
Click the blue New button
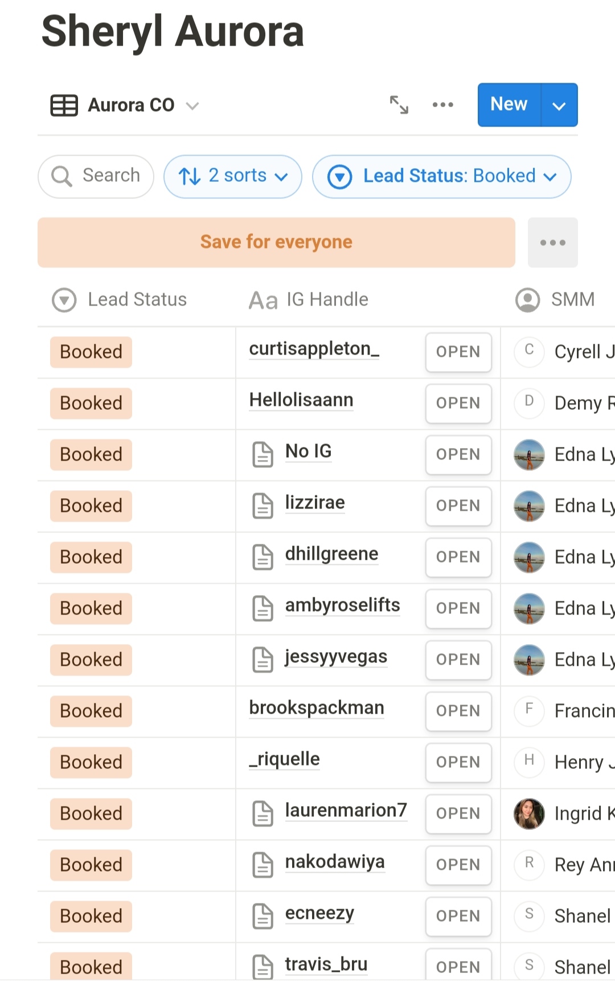coord(509,105)
